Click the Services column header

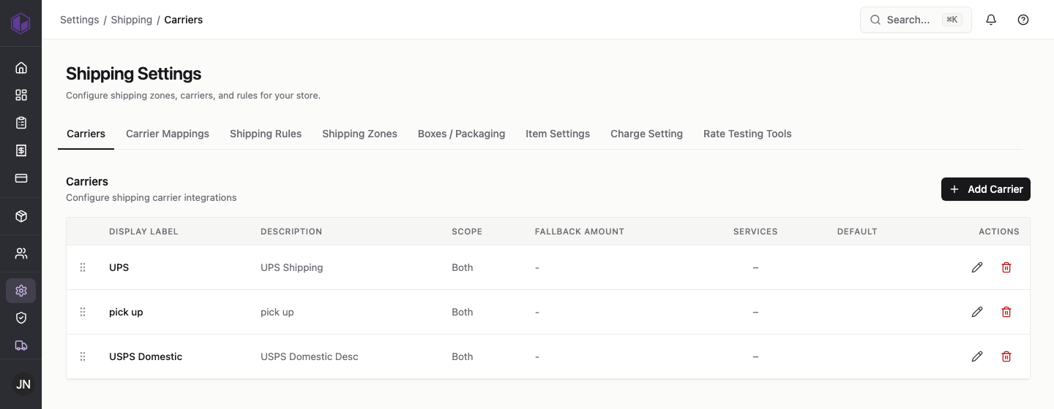[755, 232]
